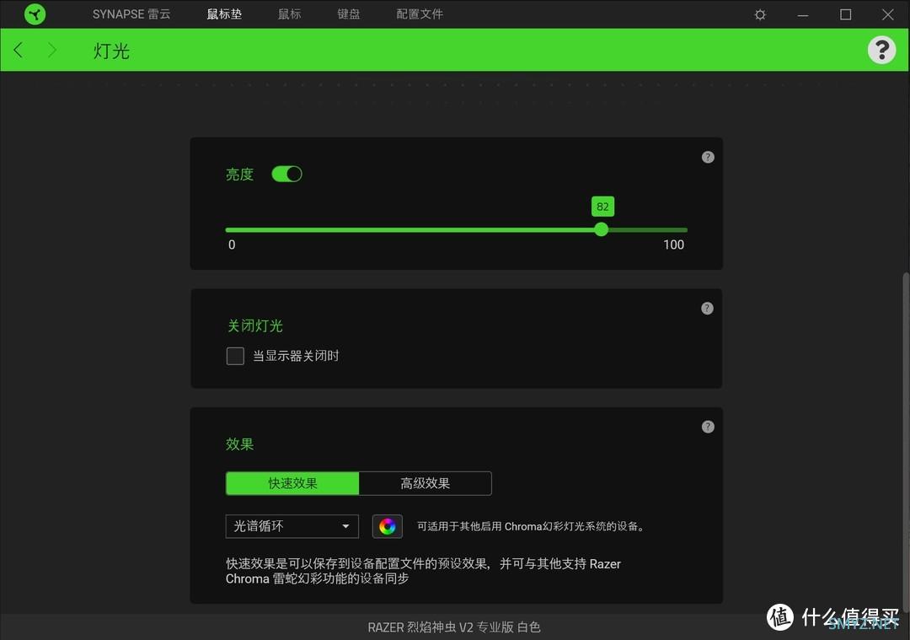This screenshot has width=910, height=640.
Task: Switch to the SYNAPSE 雷云 tab
Action: (131, 14)
